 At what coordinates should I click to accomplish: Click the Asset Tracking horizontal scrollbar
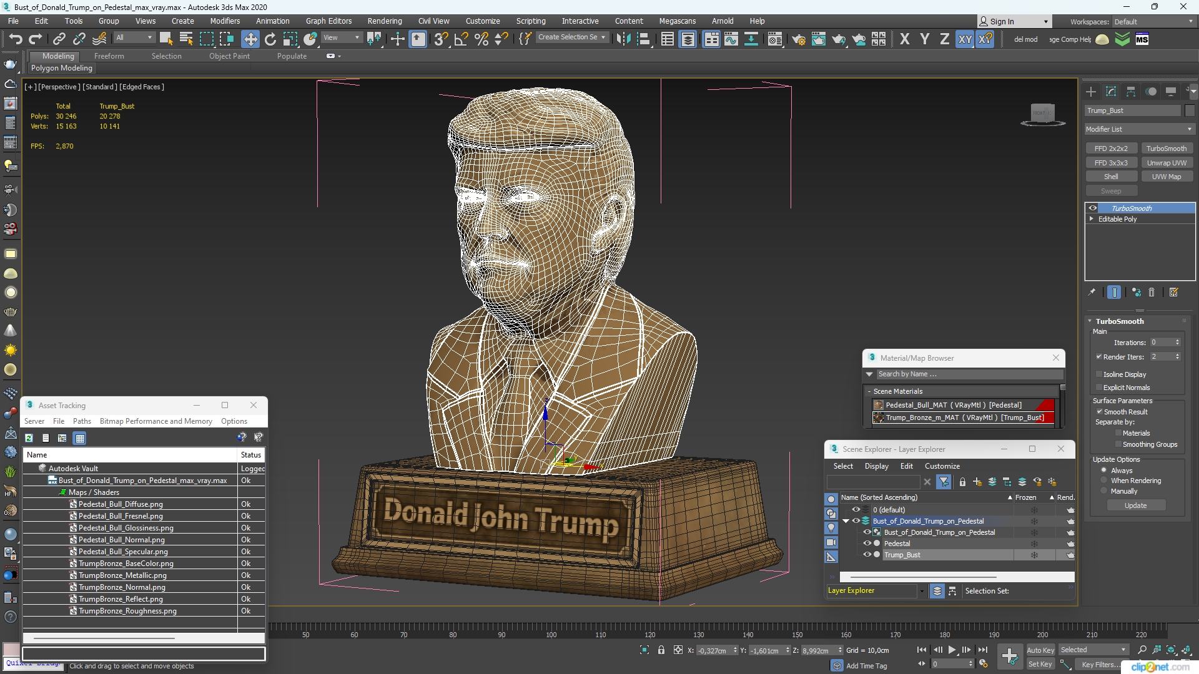click(x=104, y=638)
